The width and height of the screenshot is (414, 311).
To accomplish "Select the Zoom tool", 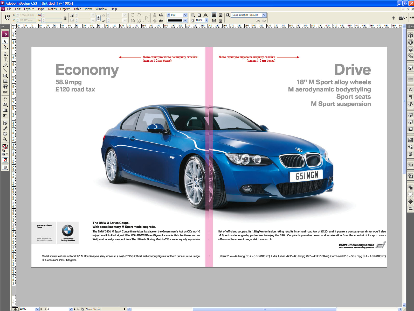I will click(x=5, y=139).
